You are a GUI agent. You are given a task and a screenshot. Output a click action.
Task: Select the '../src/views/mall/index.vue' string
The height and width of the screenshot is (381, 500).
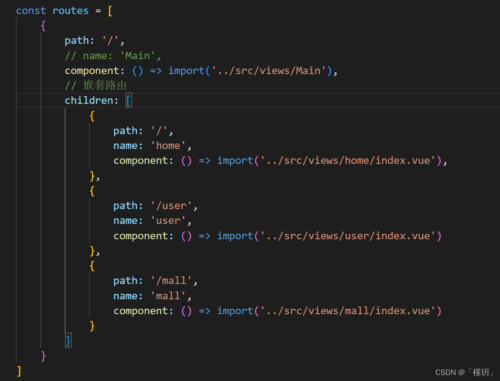click(x=348, y=311)
